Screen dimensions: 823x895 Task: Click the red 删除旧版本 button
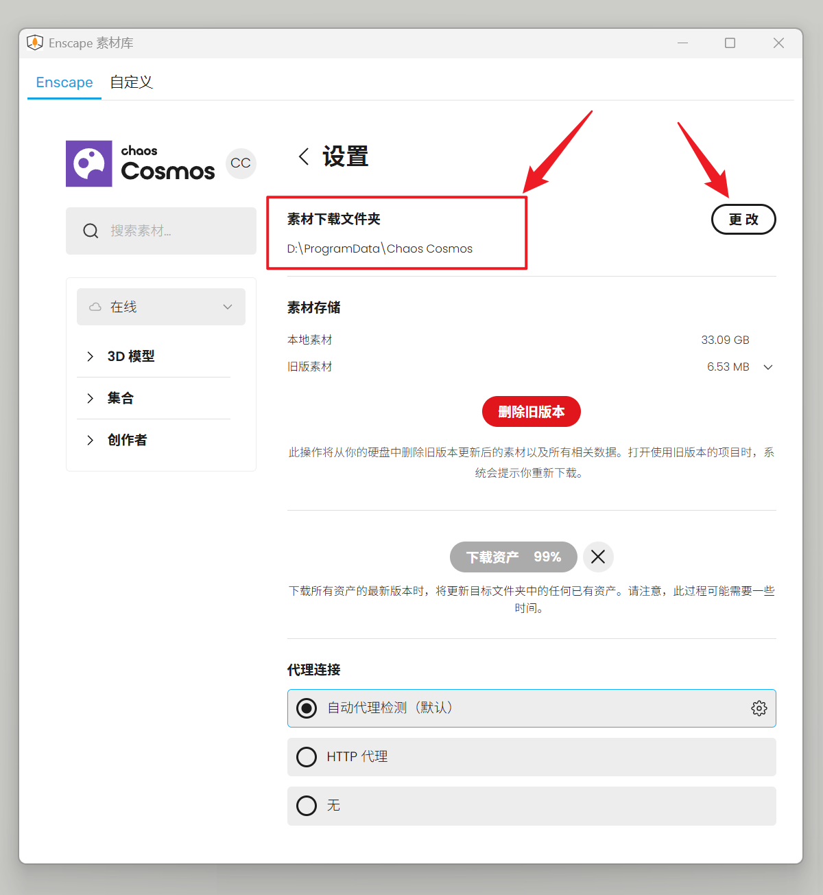531,412
